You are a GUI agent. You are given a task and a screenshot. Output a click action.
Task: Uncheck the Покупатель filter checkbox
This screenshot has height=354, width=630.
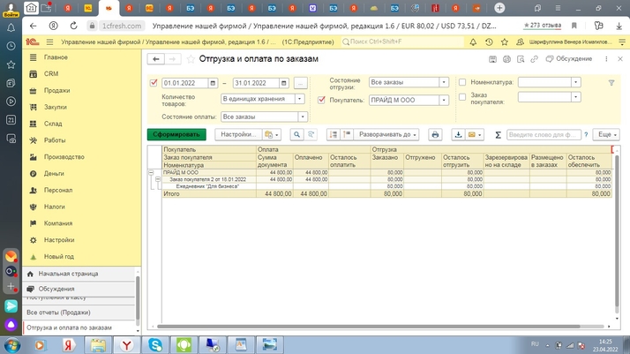point(321,100)
